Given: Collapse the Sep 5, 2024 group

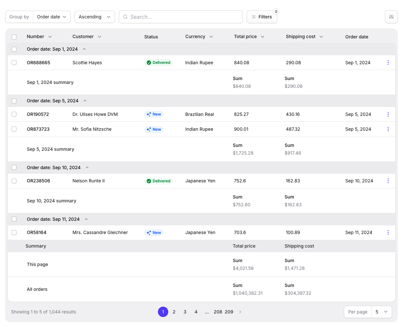Looking at the screenshot, I should [85, 101].
